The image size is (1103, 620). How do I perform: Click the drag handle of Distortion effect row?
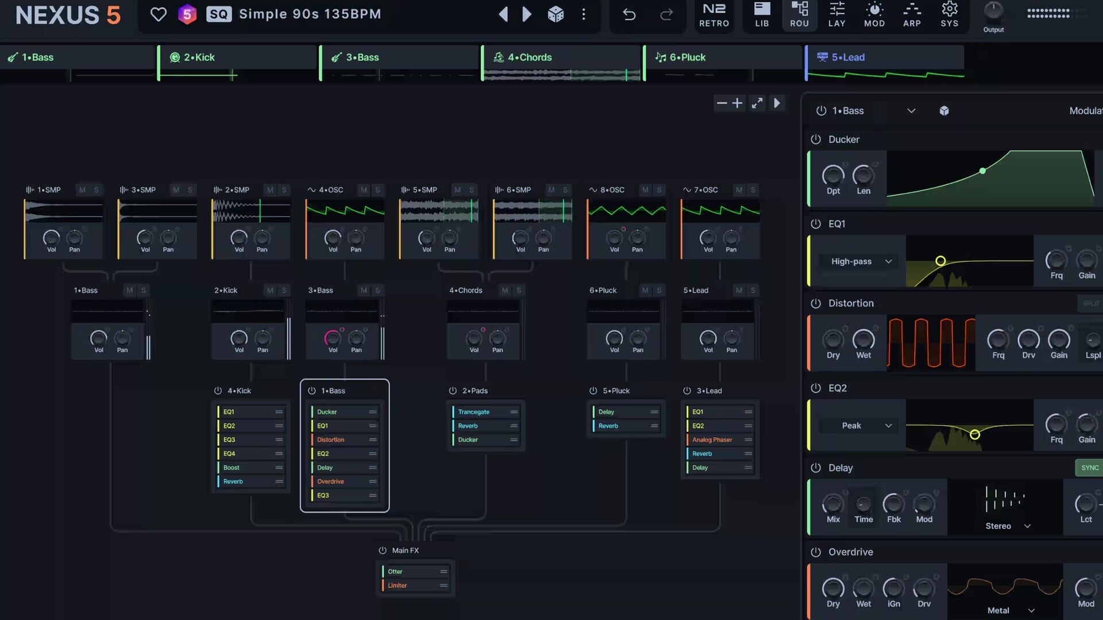pos(373,440)
